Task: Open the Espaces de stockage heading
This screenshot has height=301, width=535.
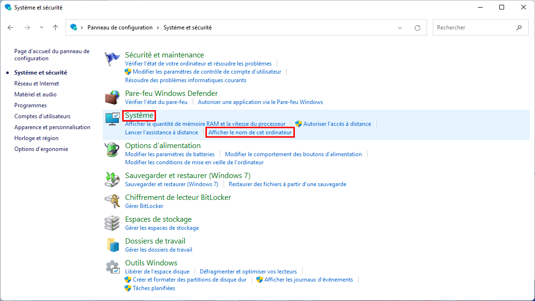Action: (x=158, y=219)
